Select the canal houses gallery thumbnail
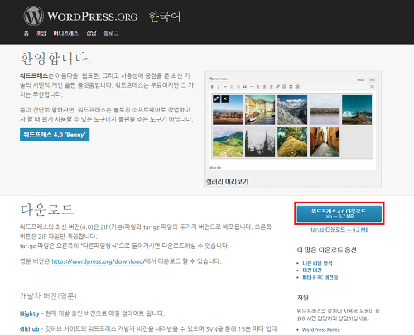Image resolution: width=414 pixels, height=335 pixels. click(260, 110)
